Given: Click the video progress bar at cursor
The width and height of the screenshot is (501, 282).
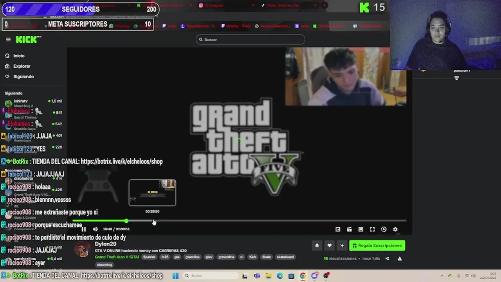Looking at the screenshot, I should tap(154, 221).
